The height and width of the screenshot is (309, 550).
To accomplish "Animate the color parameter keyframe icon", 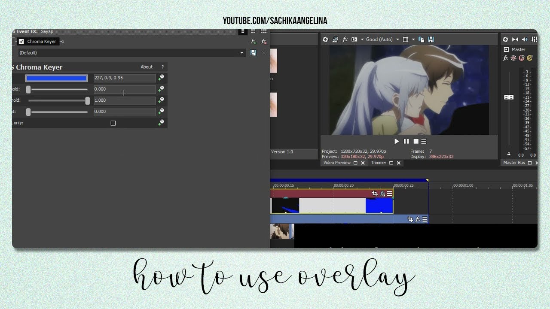I will (161, 78).
